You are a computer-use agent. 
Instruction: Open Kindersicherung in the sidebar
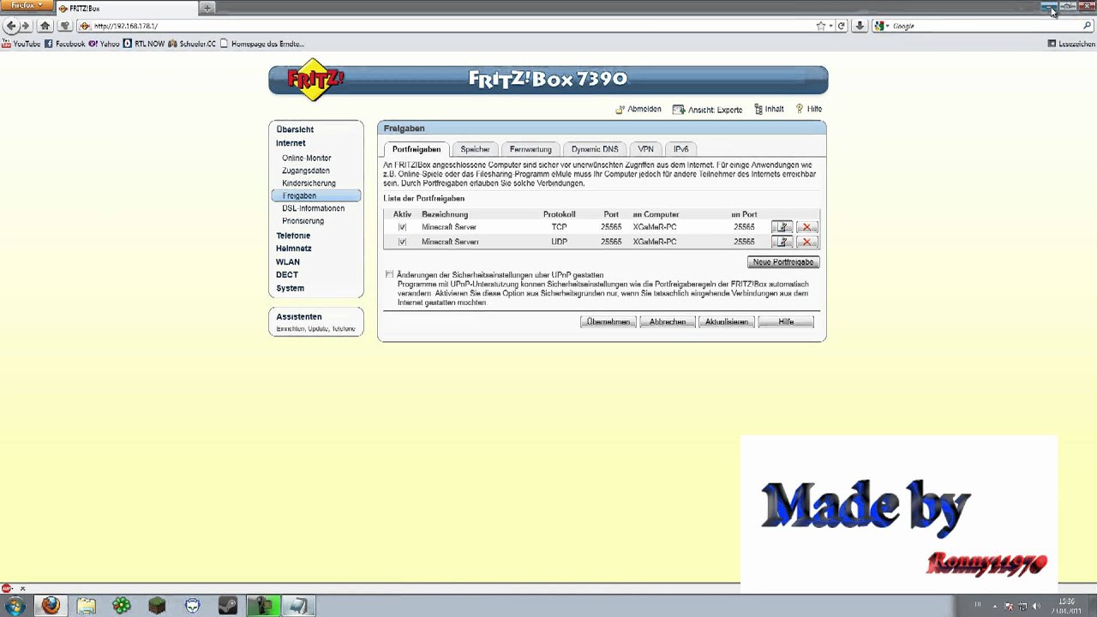309,183
